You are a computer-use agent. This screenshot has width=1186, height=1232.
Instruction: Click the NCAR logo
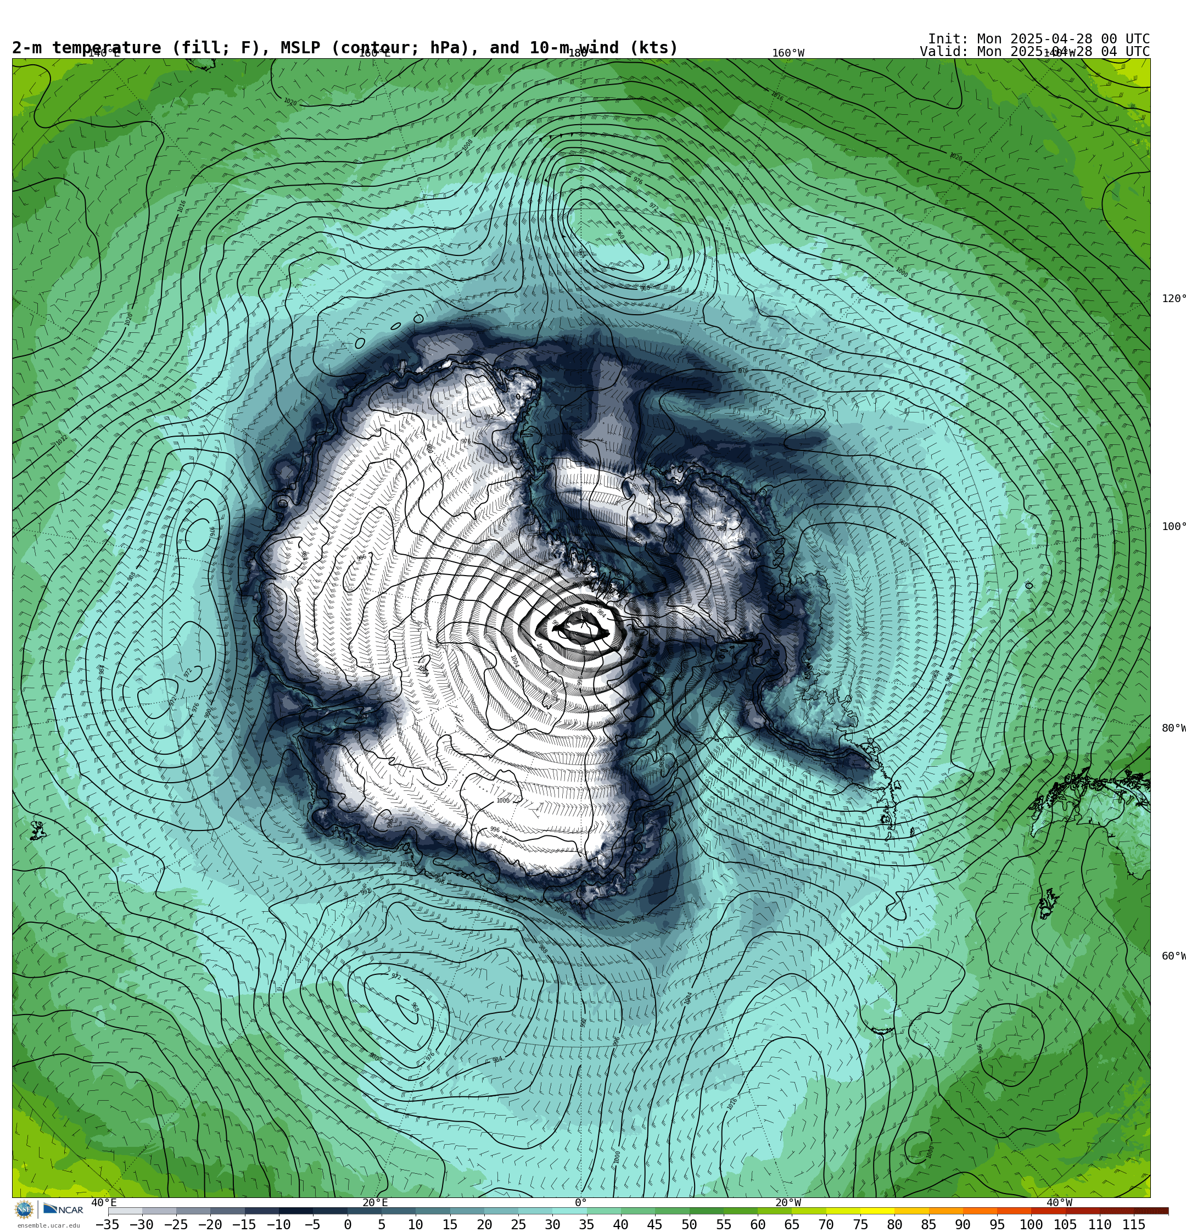click(64, 1209)
